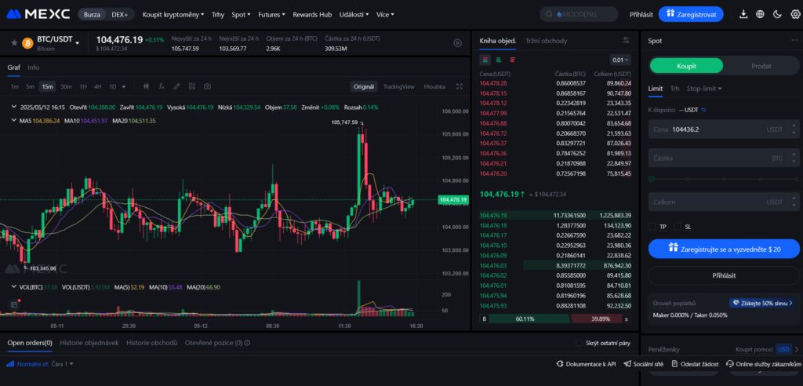Select the Koupit side toggle
The image size is (803, 386).
click(686, 66)
